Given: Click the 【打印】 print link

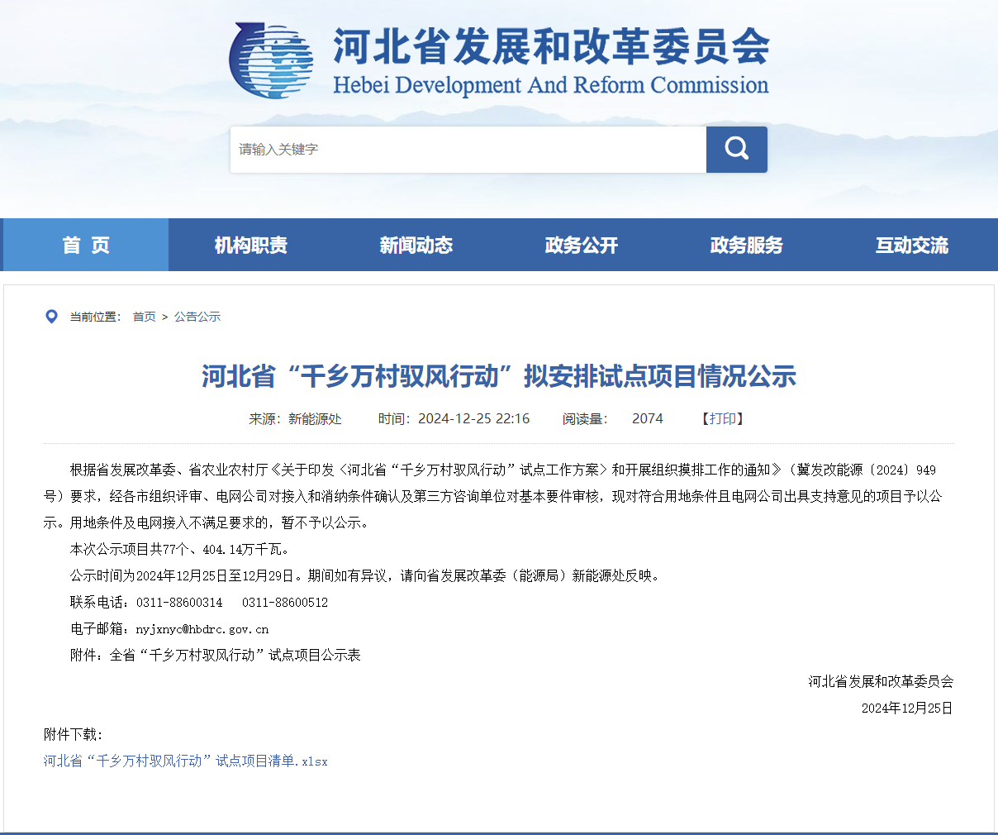Looking at the screenshot, I should (x=723, y=419).
